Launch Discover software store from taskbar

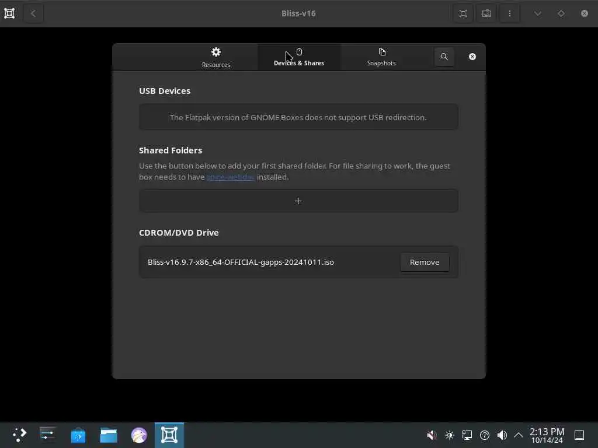click(78, 435)
